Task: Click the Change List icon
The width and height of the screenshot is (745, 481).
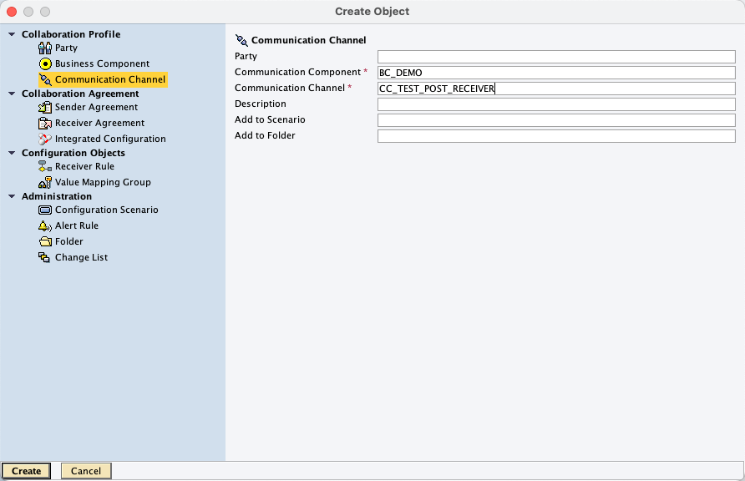Action: (44, 257)
